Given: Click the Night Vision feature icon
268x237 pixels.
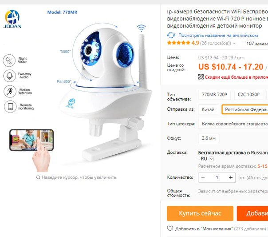Looking at the screenshot, I should pyautogui.click(x=9, y=60).
